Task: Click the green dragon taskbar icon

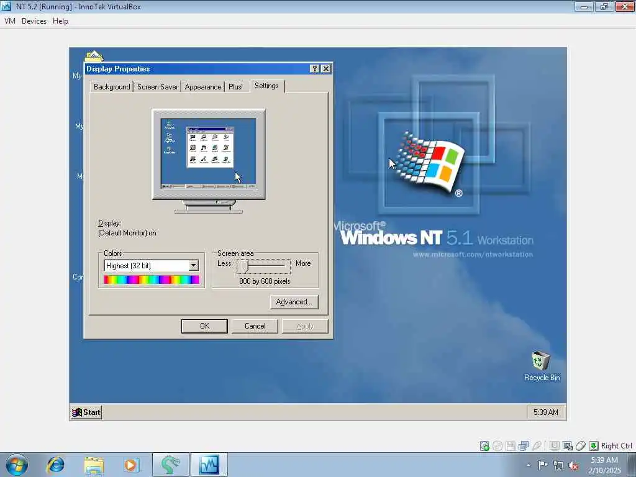Action: click(170, 465)
